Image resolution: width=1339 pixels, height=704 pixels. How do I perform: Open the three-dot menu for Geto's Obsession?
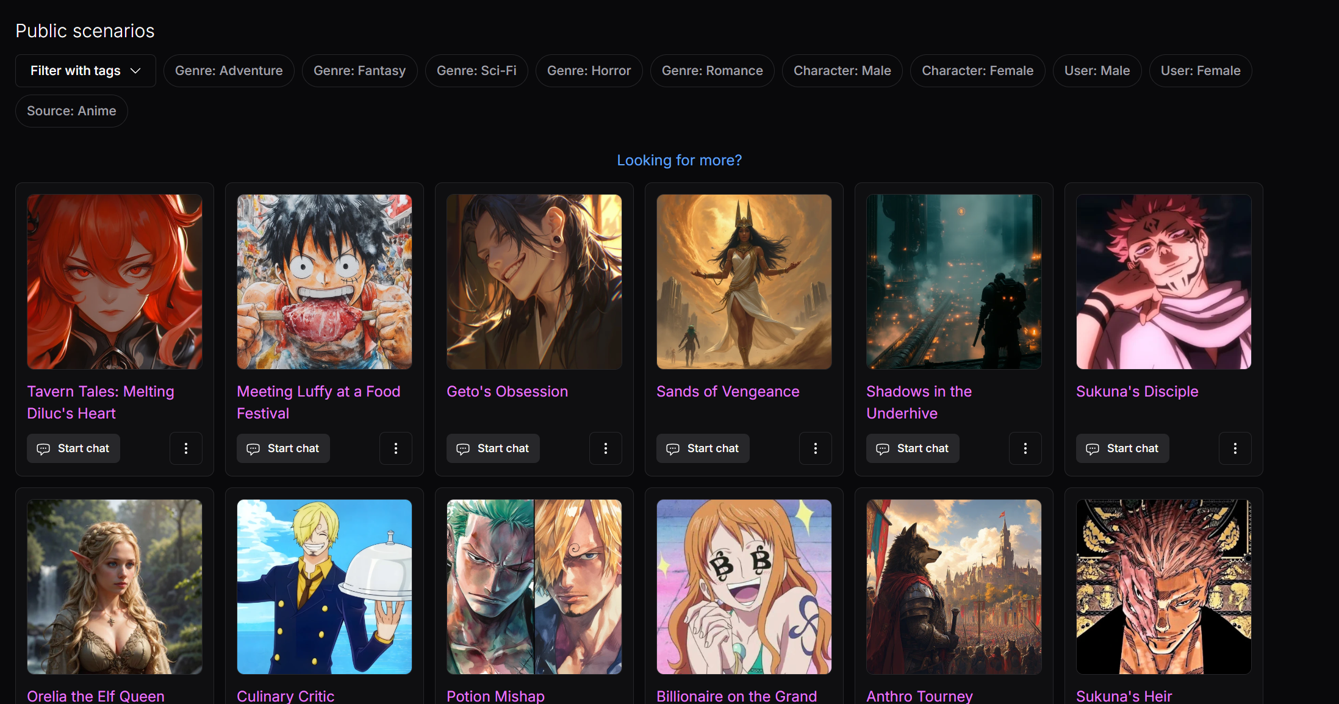(606, 448)
